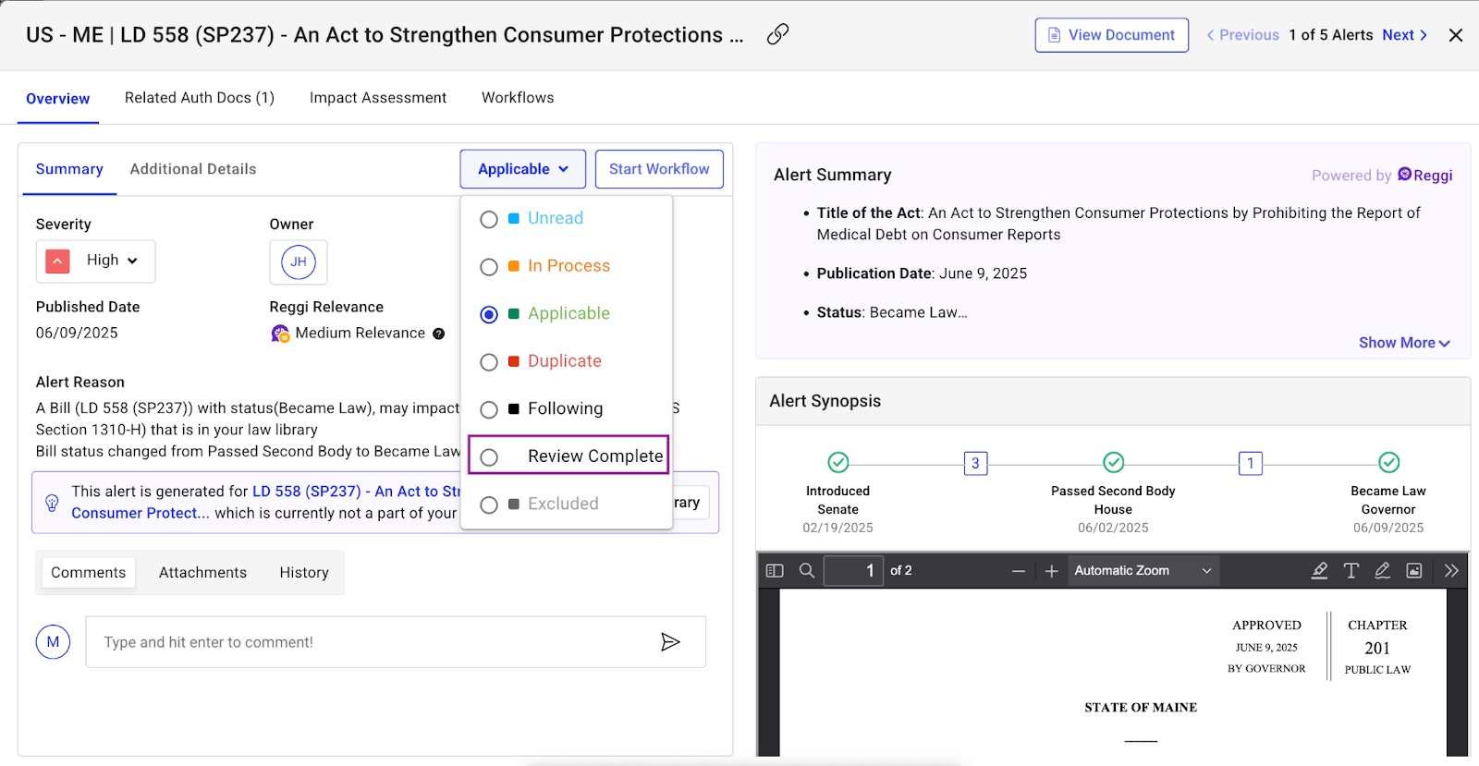Copy alert link using chain icon
Screen dimensions: 1479x766
[777, 35]
